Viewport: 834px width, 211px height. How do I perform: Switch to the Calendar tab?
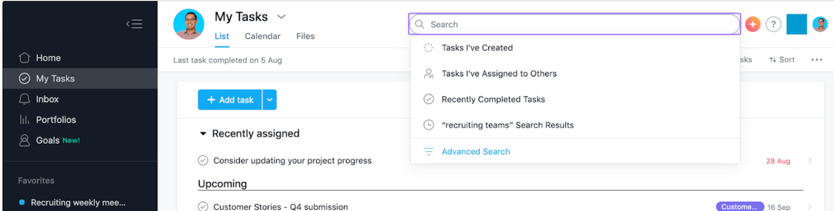(x=262, y=36)
